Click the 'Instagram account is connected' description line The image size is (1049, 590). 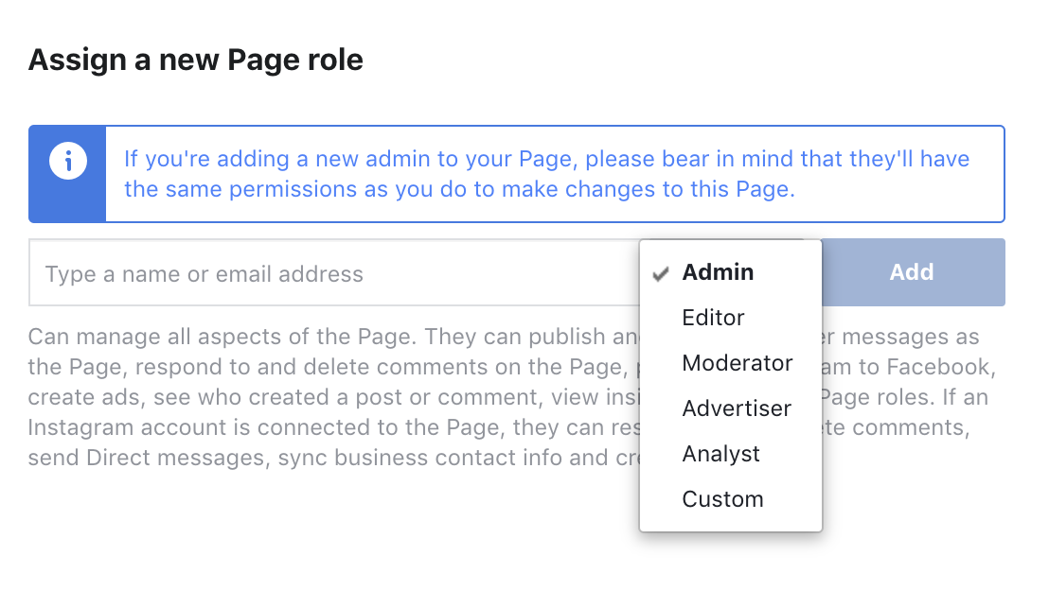click(x=334, y=427)
